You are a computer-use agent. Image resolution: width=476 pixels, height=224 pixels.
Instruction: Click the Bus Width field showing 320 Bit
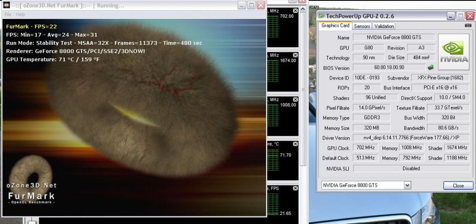(x=448, y=118)
